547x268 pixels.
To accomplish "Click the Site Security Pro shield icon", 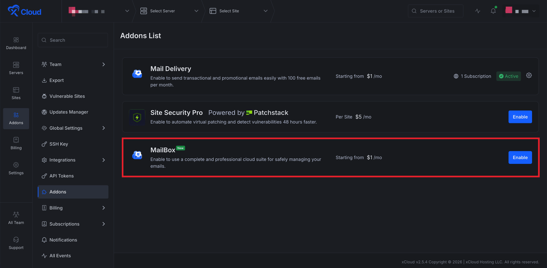I will (137, 117).
